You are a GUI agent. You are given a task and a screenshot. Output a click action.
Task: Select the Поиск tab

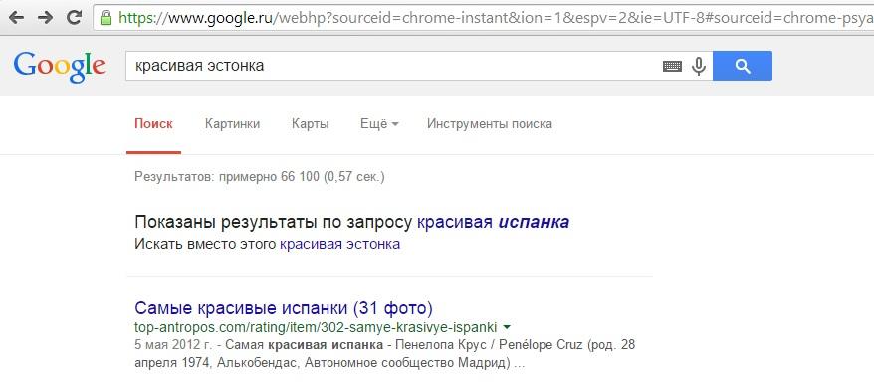[x=154, y=123]
